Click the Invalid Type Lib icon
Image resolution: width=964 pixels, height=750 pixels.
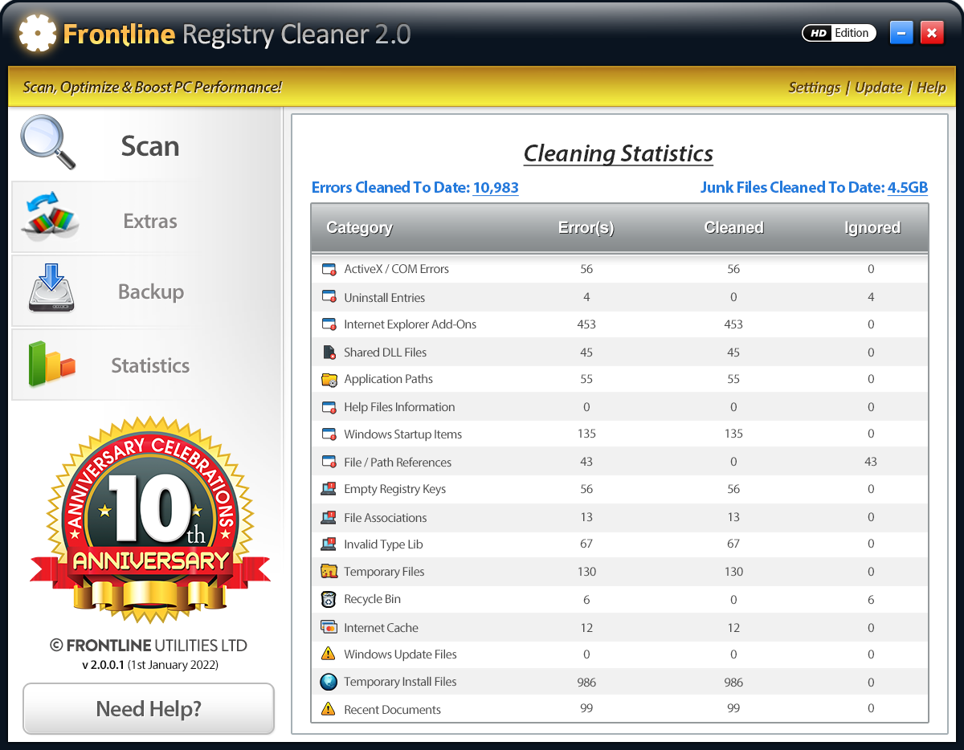click(329, 544)
